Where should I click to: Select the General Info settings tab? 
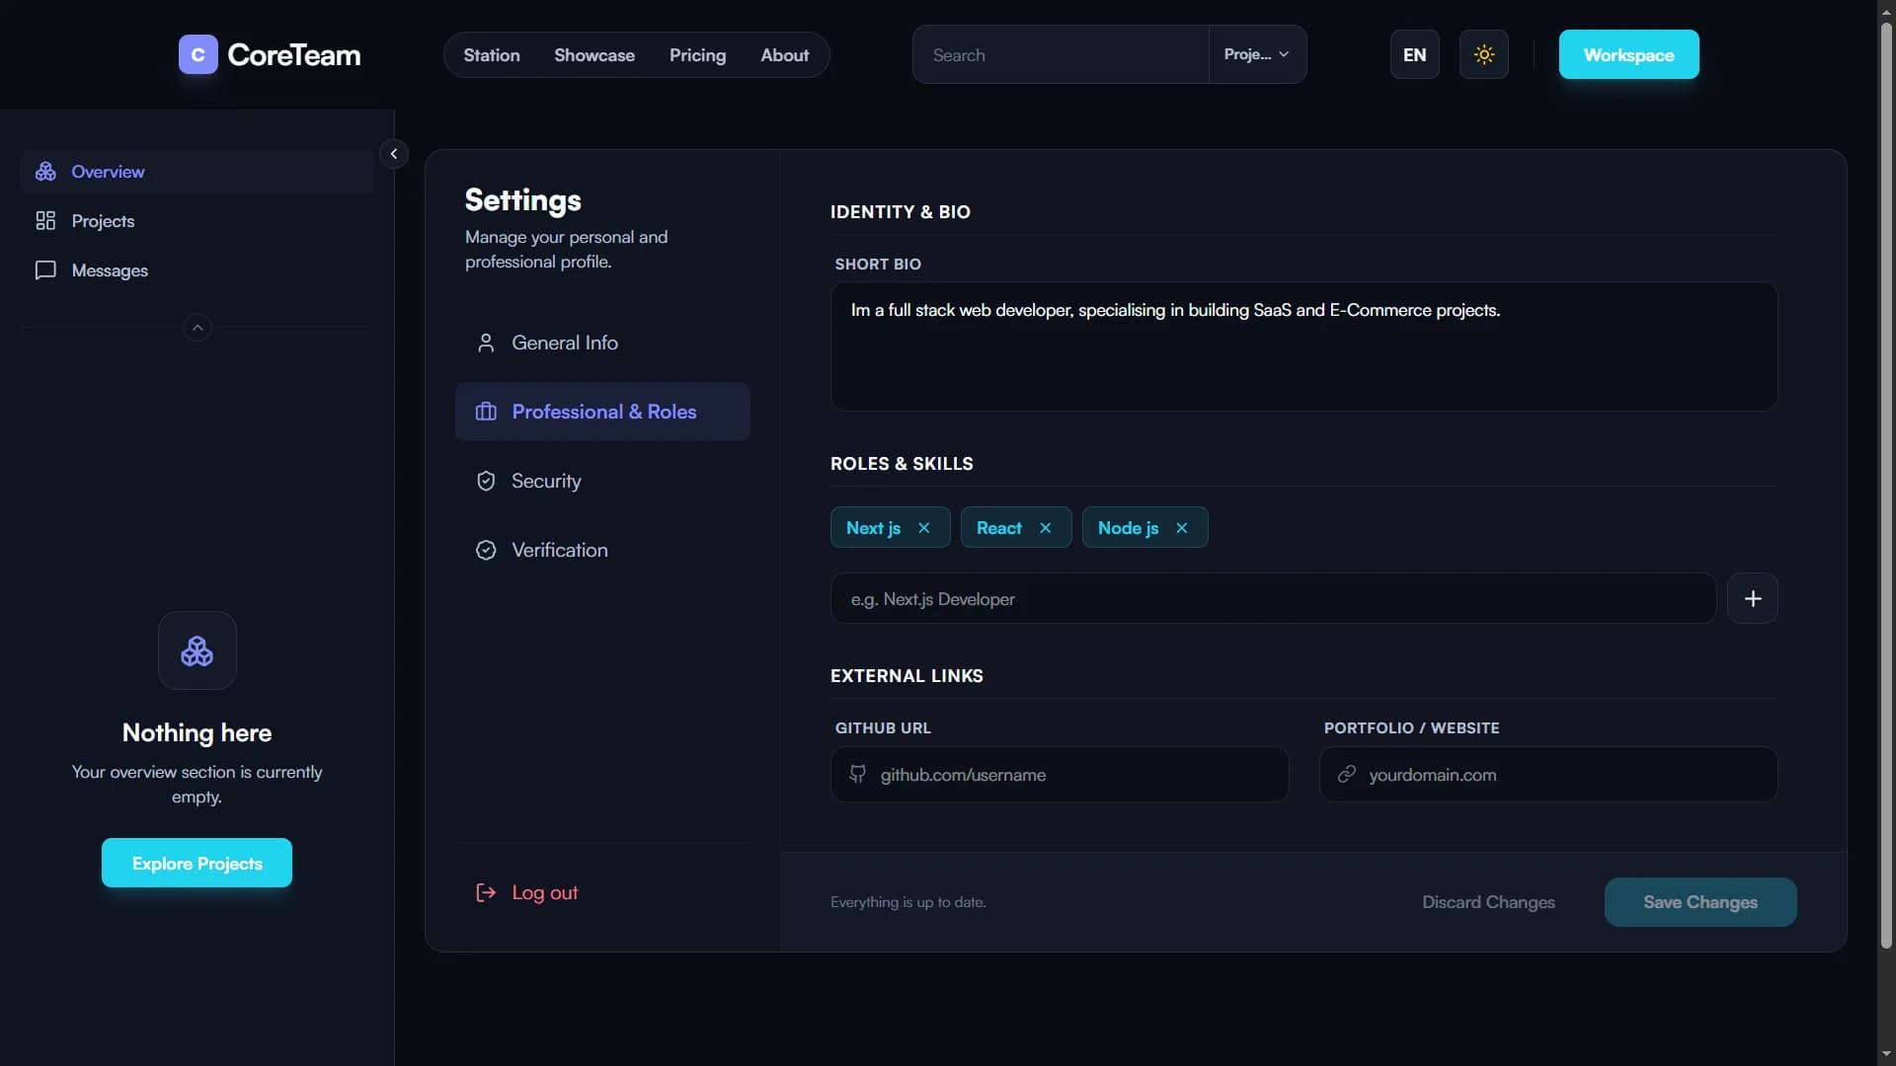click(602, 343)
